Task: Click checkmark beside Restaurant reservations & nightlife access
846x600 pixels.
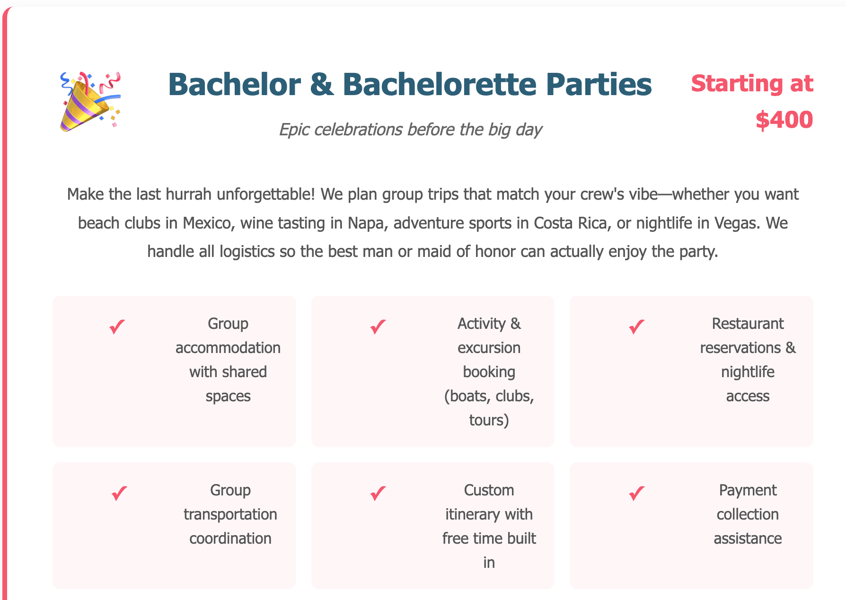Action: pyautogui.click(x=636, y=326)
